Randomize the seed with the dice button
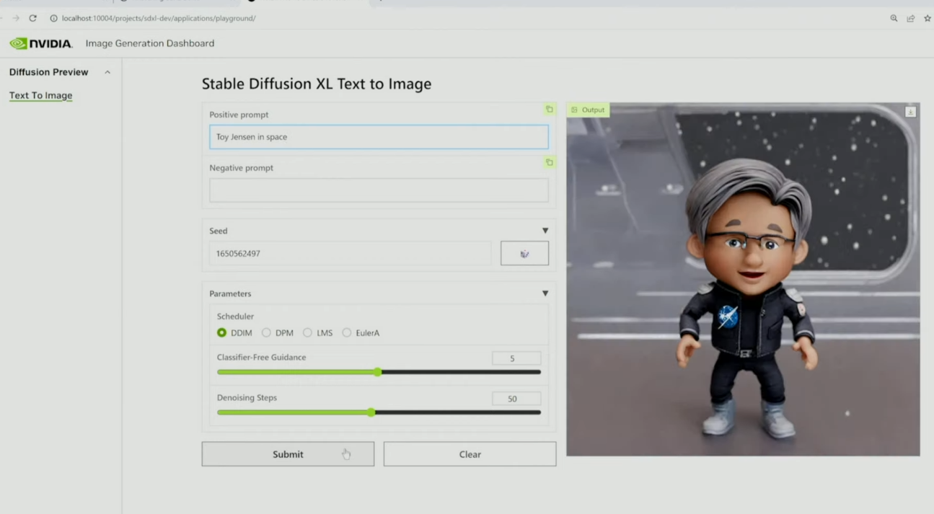 click(x=524, y=254)
